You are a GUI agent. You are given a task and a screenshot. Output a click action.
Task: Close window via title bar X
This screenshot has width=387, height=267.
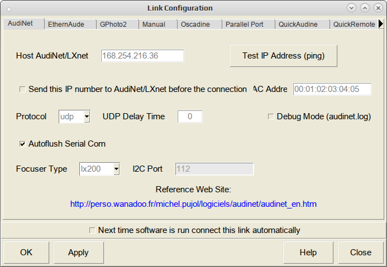coord(378,8)
